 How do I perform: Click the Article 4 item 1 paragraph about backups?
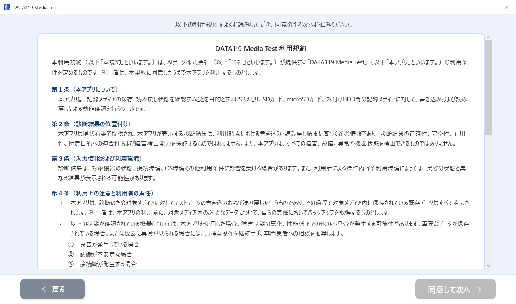tap(269, 207)
